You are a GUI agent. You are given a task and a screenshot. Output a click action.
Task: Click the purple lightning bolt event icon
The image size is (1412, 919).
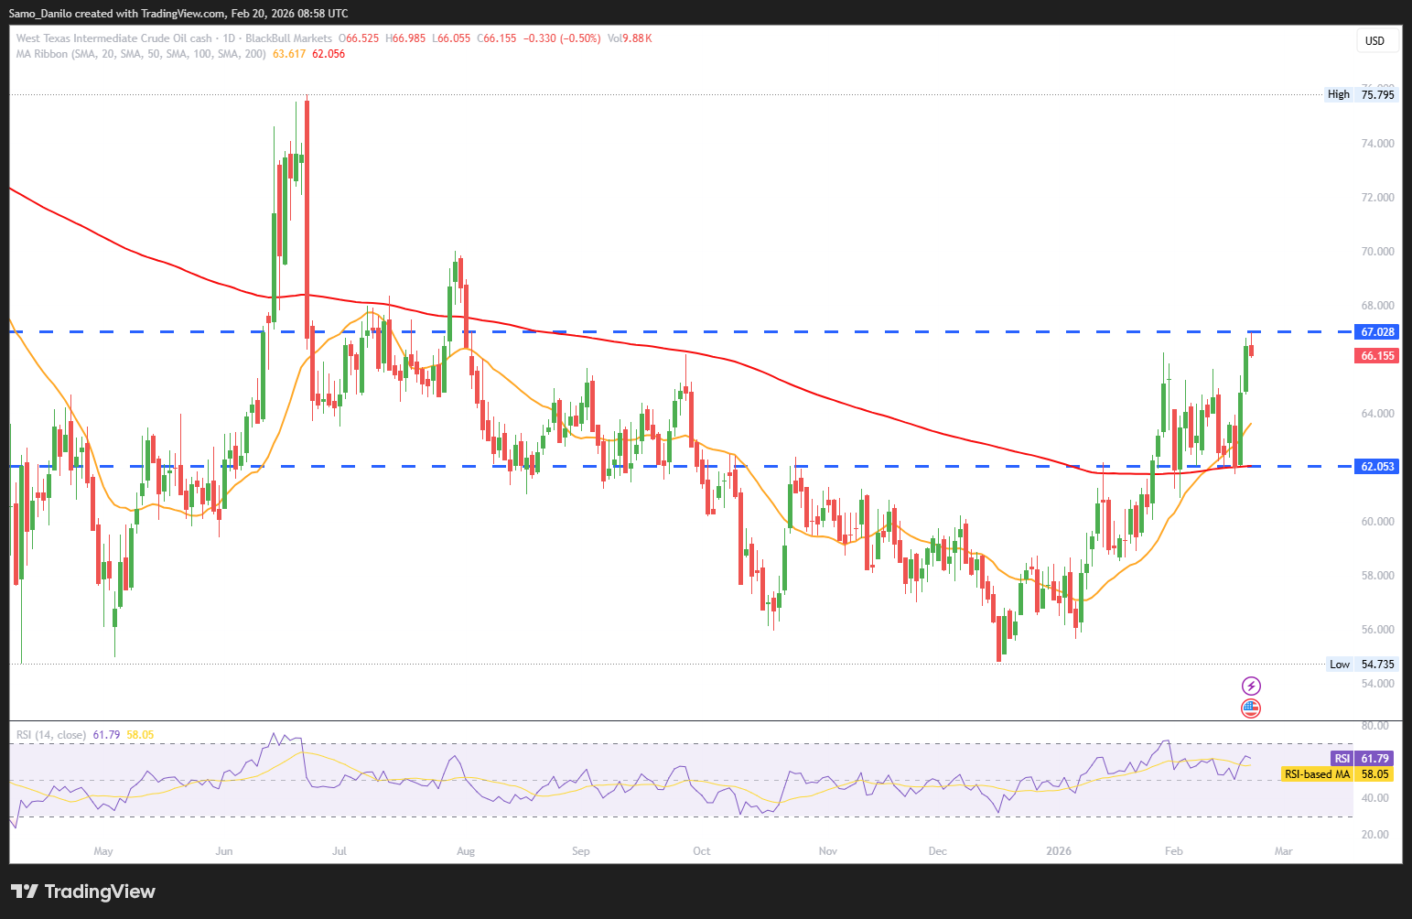point(1251,686)
